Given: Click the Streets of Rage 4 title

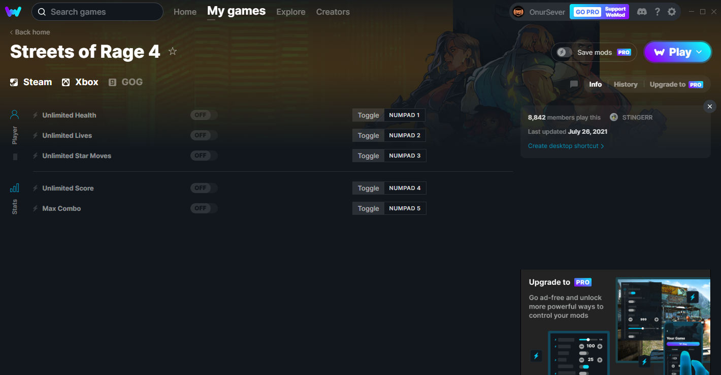Looking at the screenshot, I should 85,52.
